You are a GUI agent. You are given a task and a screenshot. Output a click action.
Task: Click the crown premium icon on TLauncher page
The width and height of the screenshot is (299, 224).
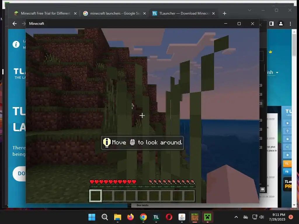point(270,52)
